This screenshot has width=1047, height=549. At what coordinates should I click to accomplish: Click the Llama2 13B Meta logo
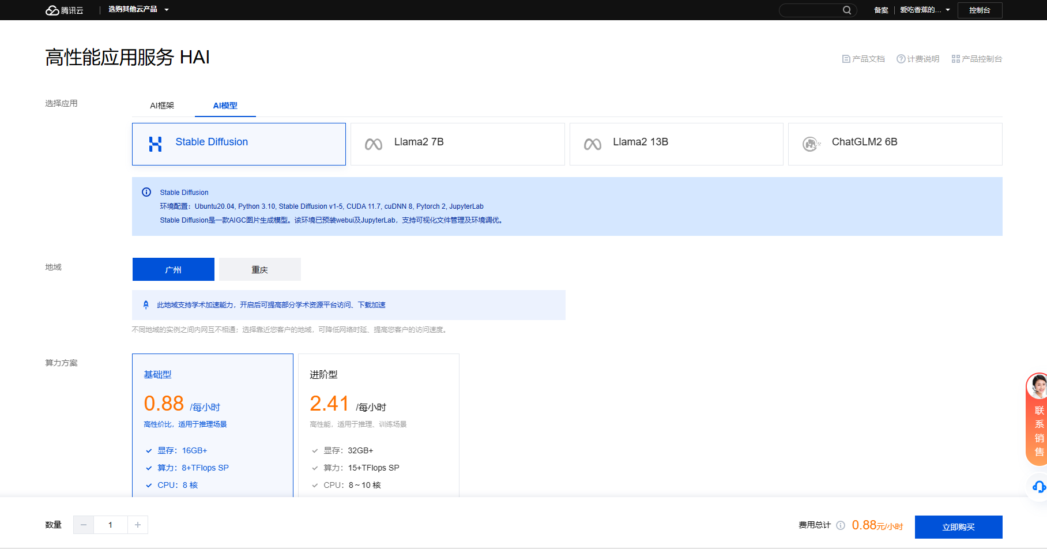(x=593, y=144)
